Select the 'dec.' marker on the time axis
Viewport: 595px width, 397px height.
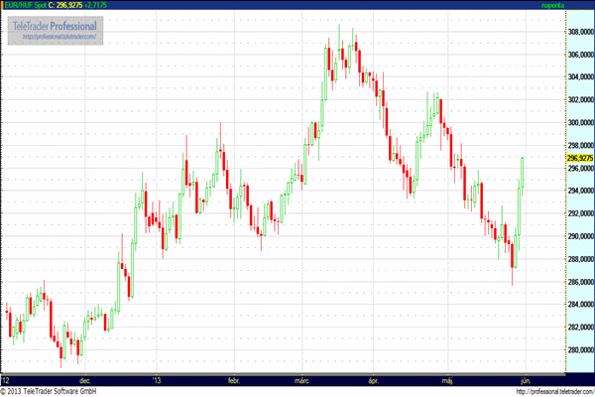tap(86, 379)
